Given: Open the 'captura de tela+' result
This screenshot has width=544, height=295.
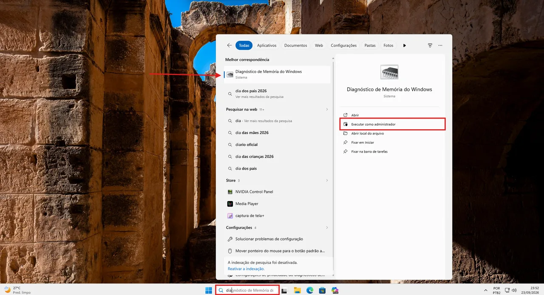Looking at the screenshot, I should 277,216.
